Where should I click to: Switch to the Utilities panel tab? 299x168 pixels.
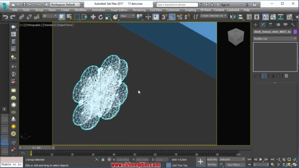point(293,25)
